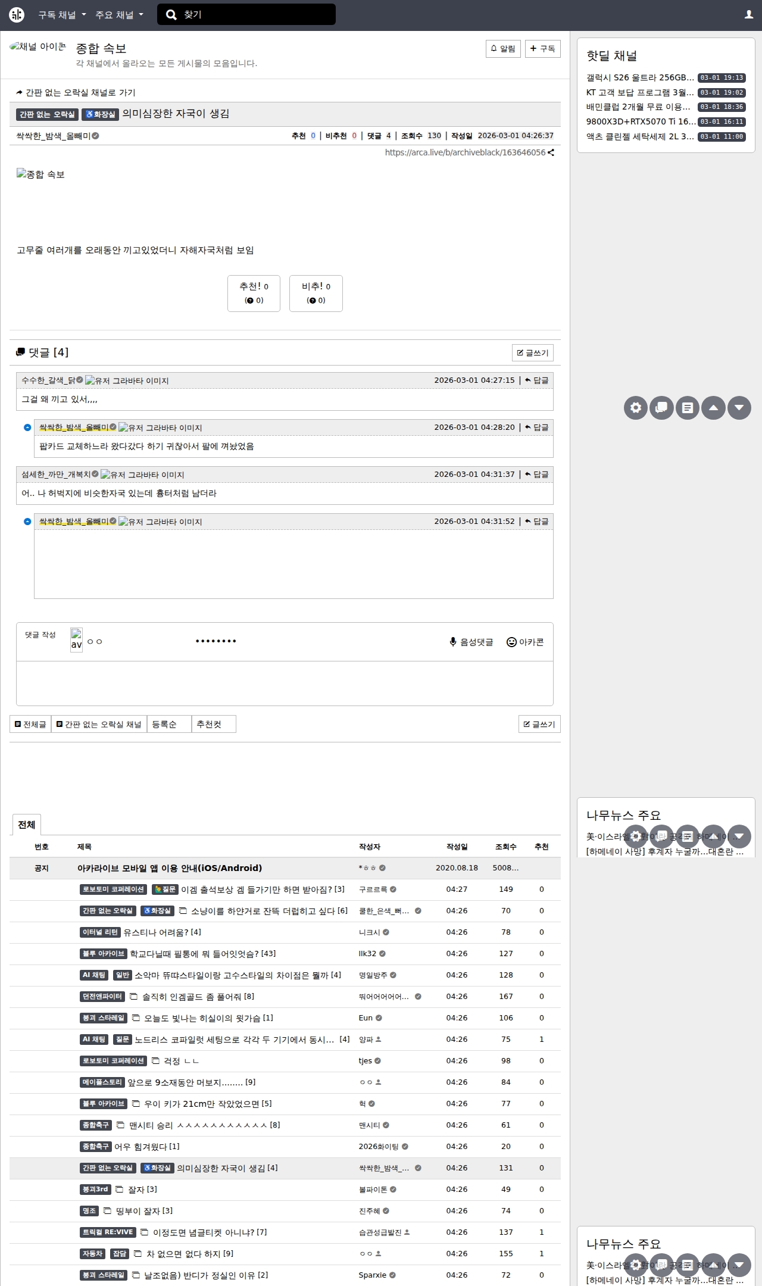Expand the 구독 채널 dropdown

point(62,15)
